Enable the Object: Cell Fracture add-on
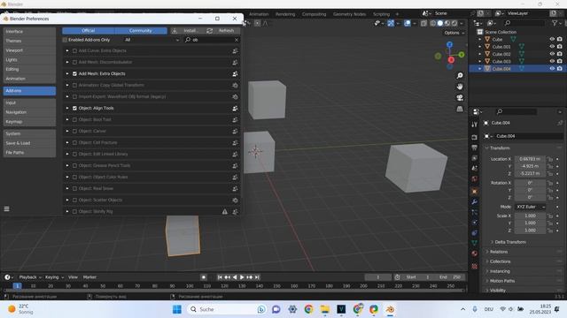567x318 pixels. (74, 143)
